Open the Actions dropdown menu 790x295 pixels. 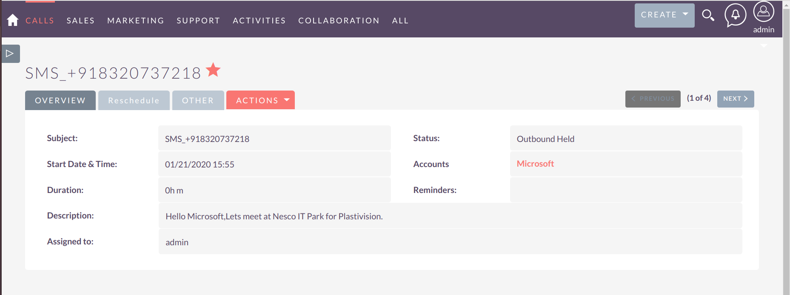coord(260,100)
